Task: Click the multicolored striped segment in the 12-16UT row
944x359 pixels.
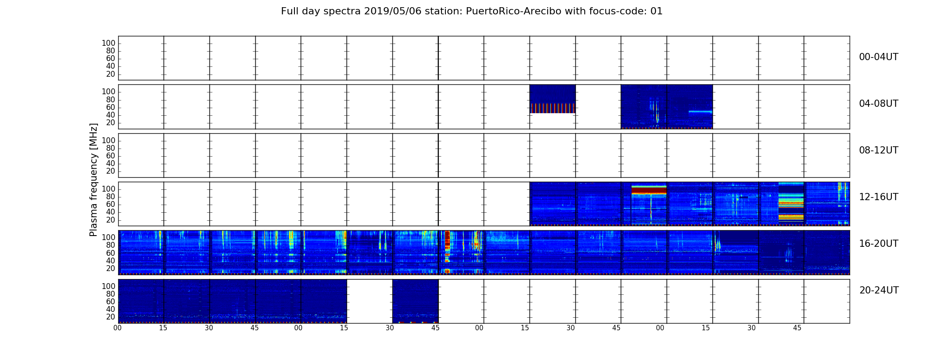Action: coord(791,203)
